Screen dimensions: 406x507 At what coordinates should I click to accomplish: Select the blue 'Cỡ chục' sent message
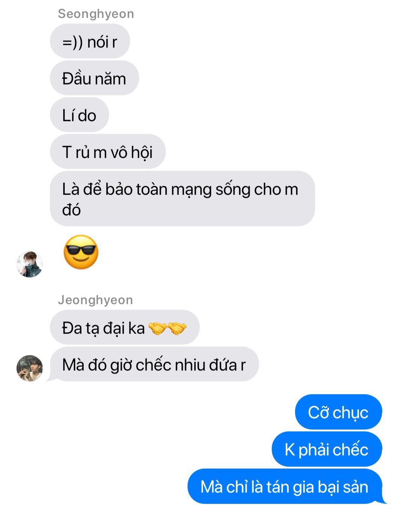click(339, 412)
